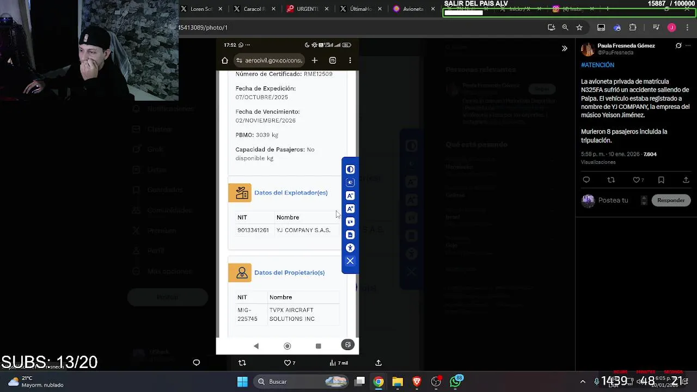This screenshot has height=392, width=697.
Task: Open OBS Studio from the taskbar
Action: (436, 382)
